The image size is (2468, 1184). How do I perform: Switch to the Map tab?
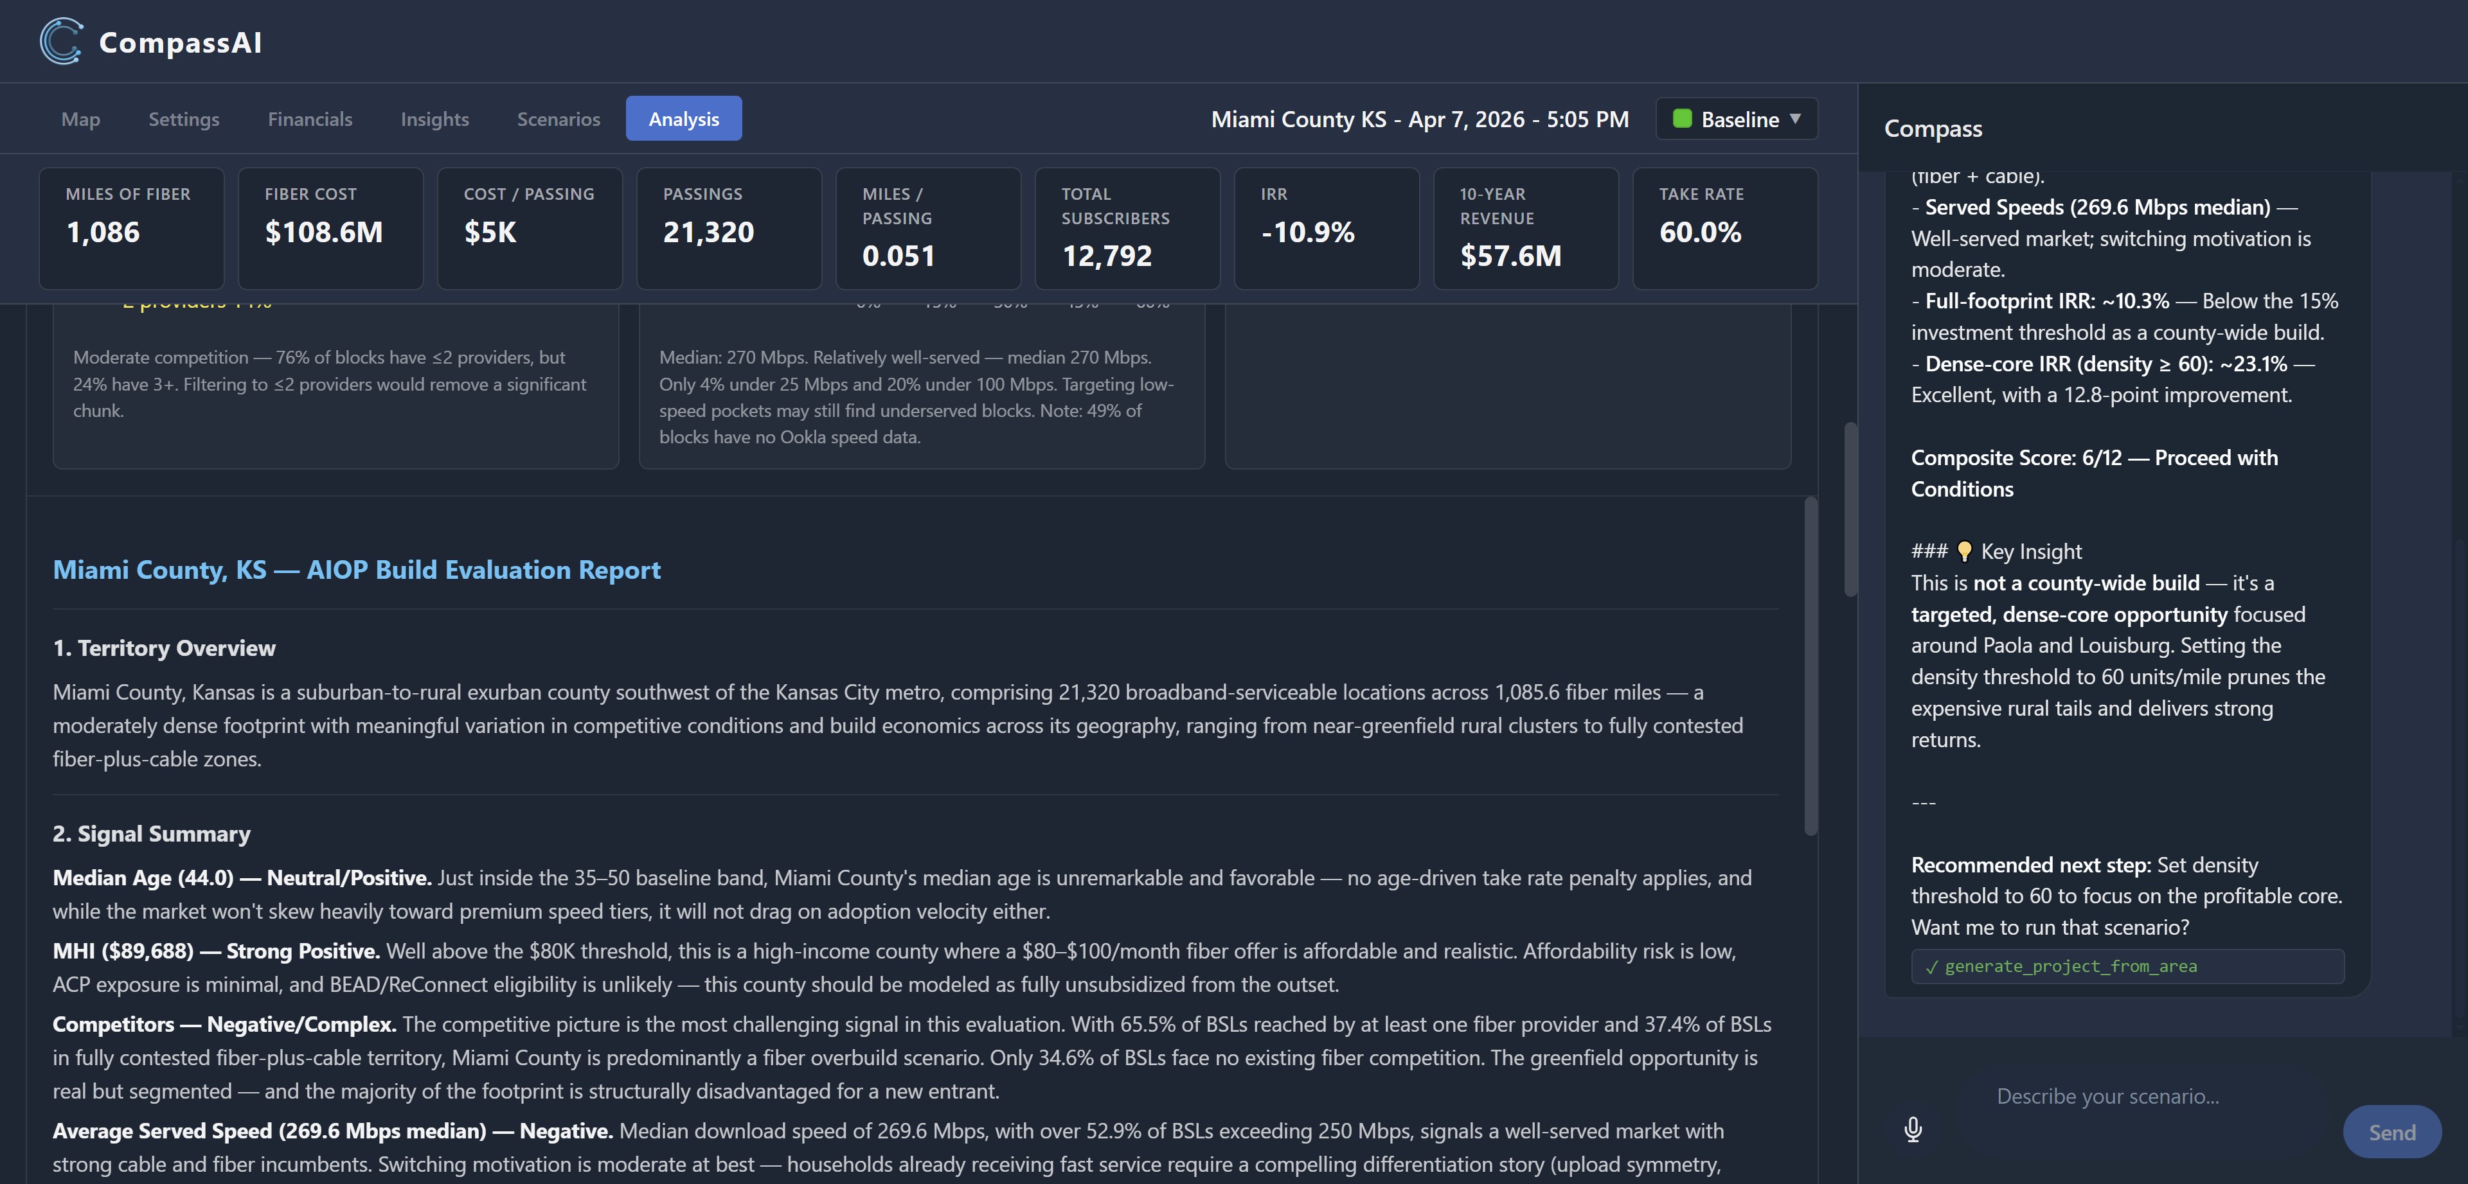point(80,119)
